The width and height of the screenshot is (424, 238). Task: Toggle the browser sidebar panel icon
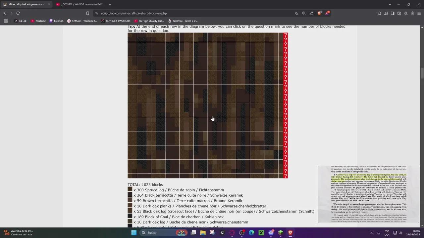tap(393, 13)
